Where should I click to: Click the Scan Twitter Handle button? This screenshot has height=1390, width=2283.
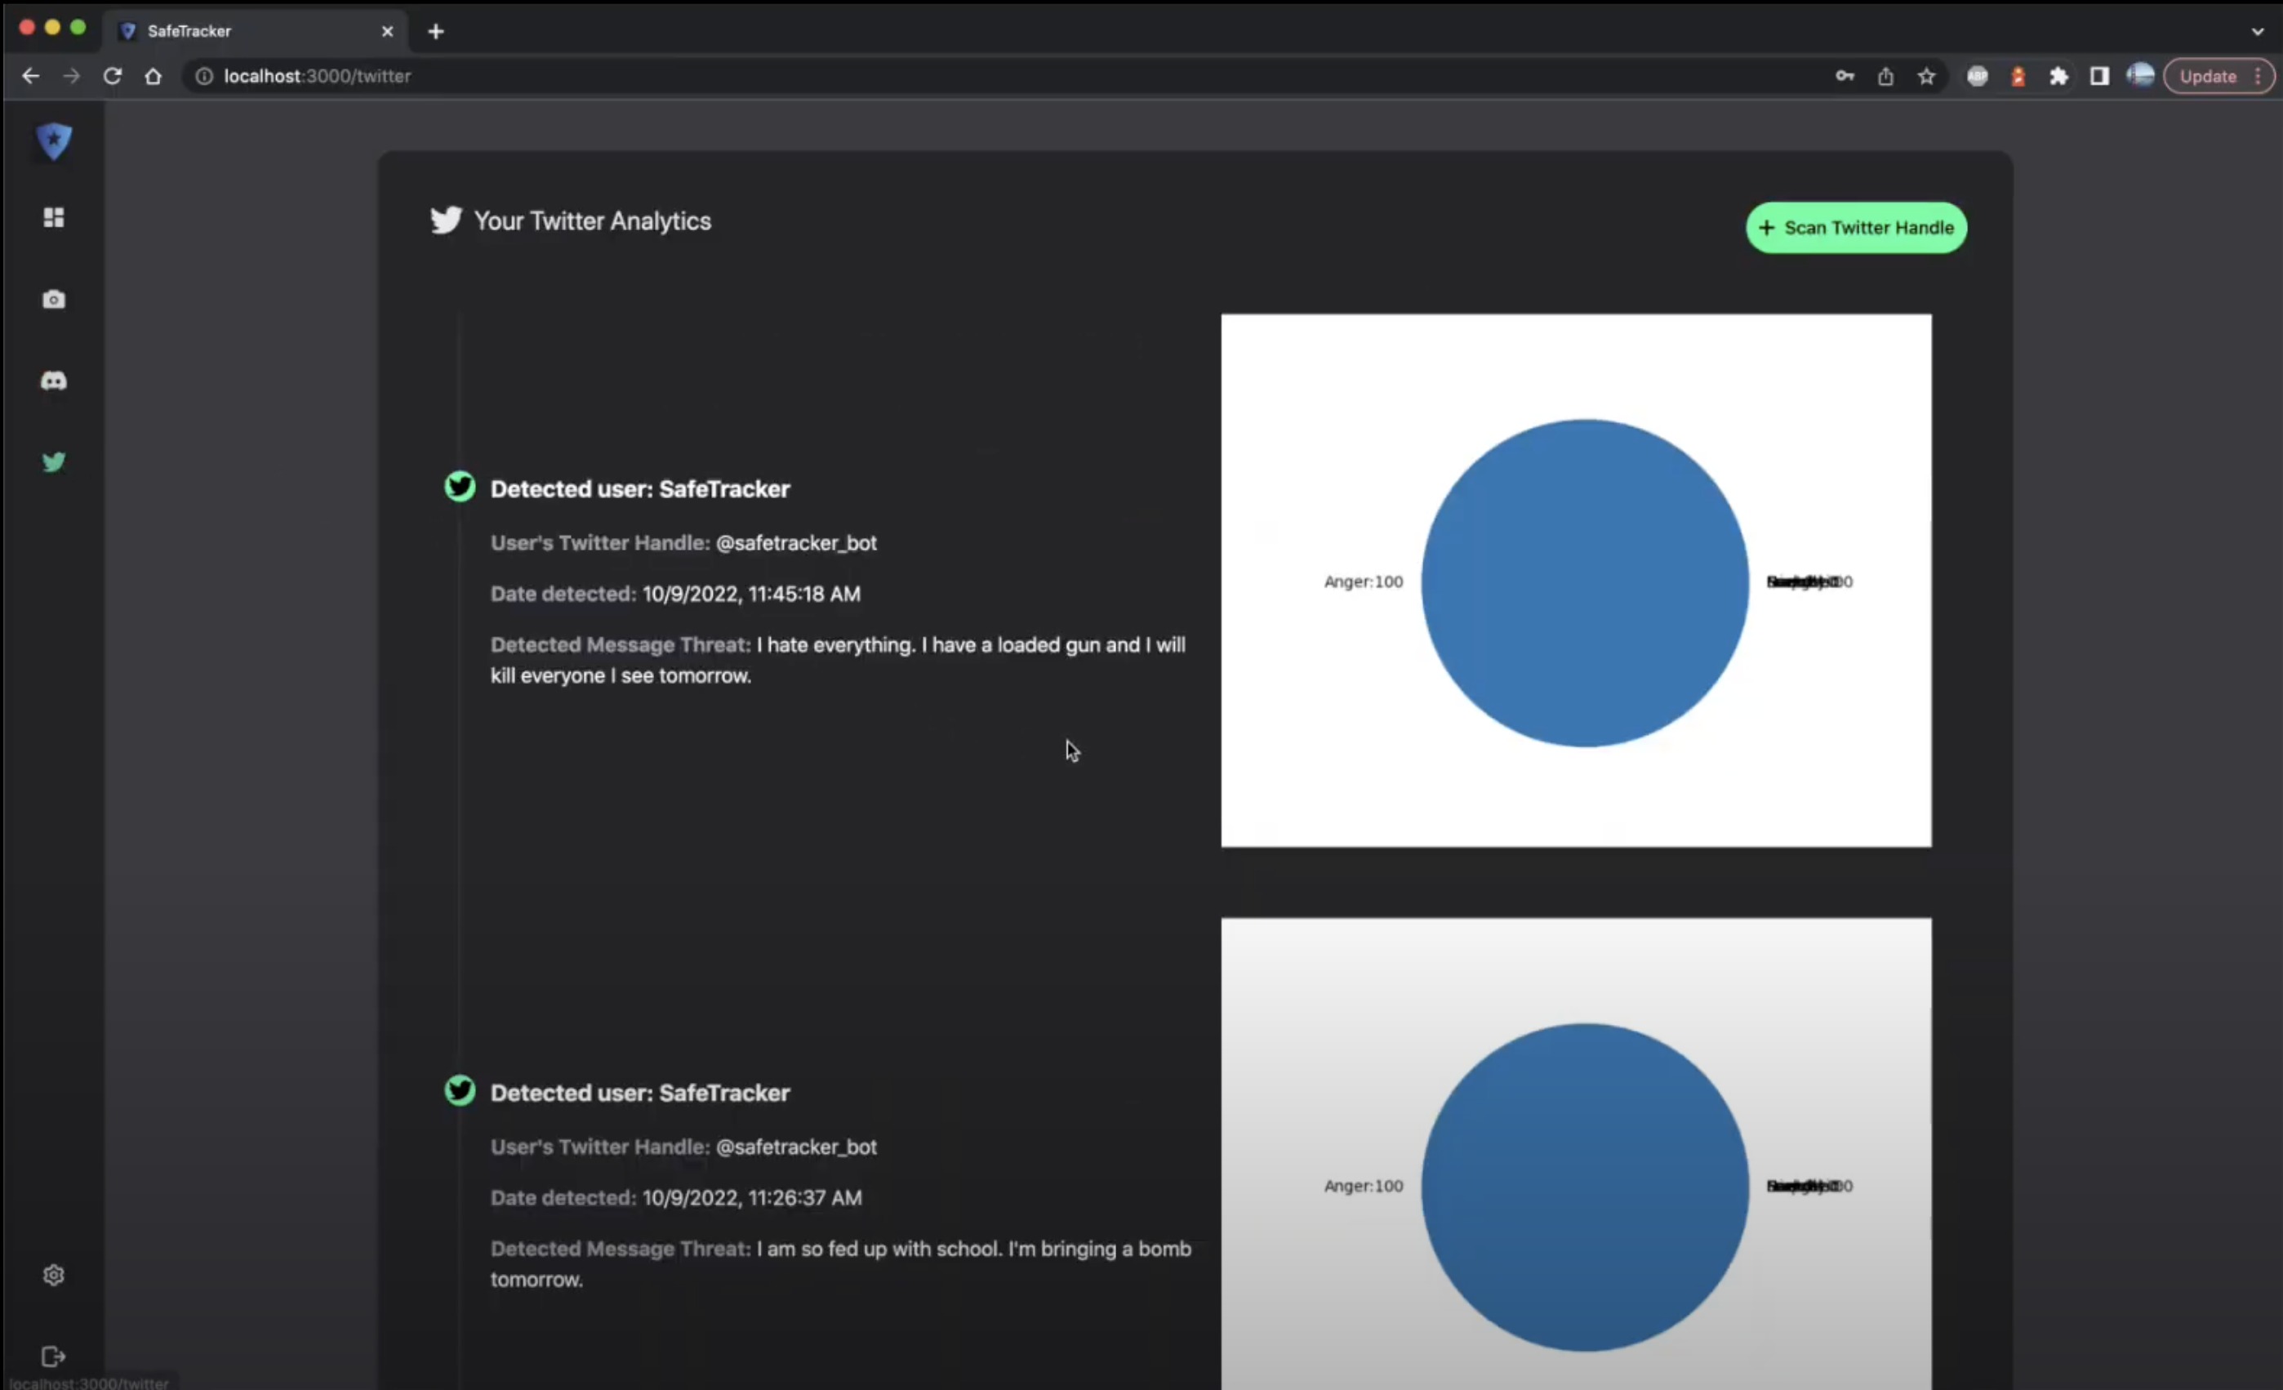tap(1856, 228)
